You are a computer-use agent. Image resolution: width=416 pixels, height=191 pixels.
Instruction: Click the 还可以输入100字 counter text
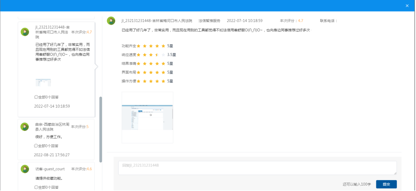357,184
